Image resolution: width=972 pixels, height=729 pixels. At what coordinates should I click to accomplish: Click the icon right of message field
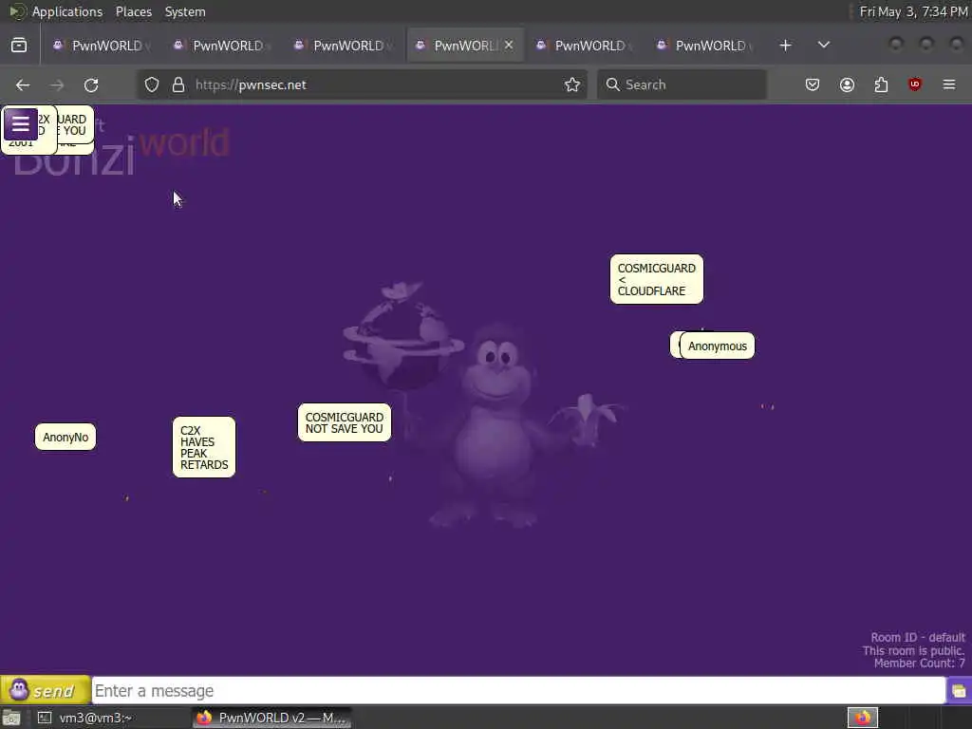pos(959,691)
